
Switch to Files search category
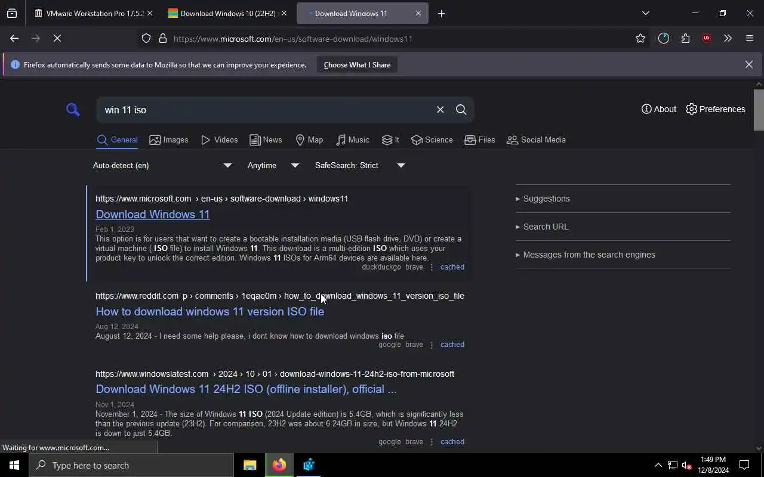[480, 140]
